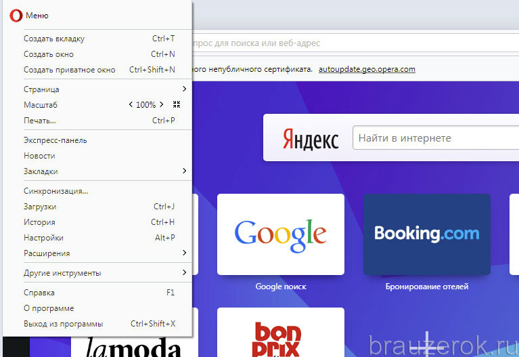Open Настройки in the Opera menu

pos(99,238)
